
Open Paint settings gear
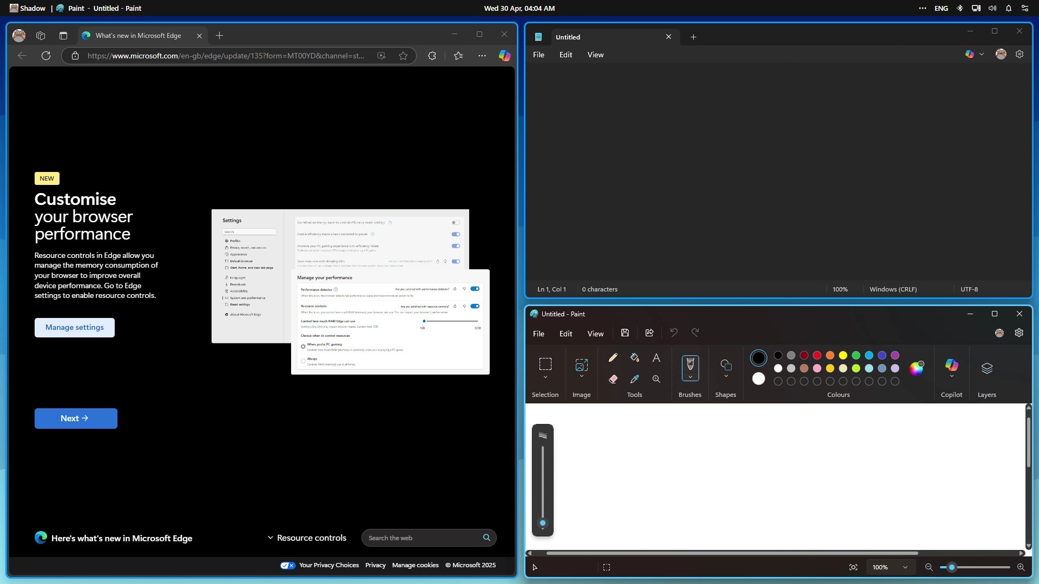click(1019, 333)
